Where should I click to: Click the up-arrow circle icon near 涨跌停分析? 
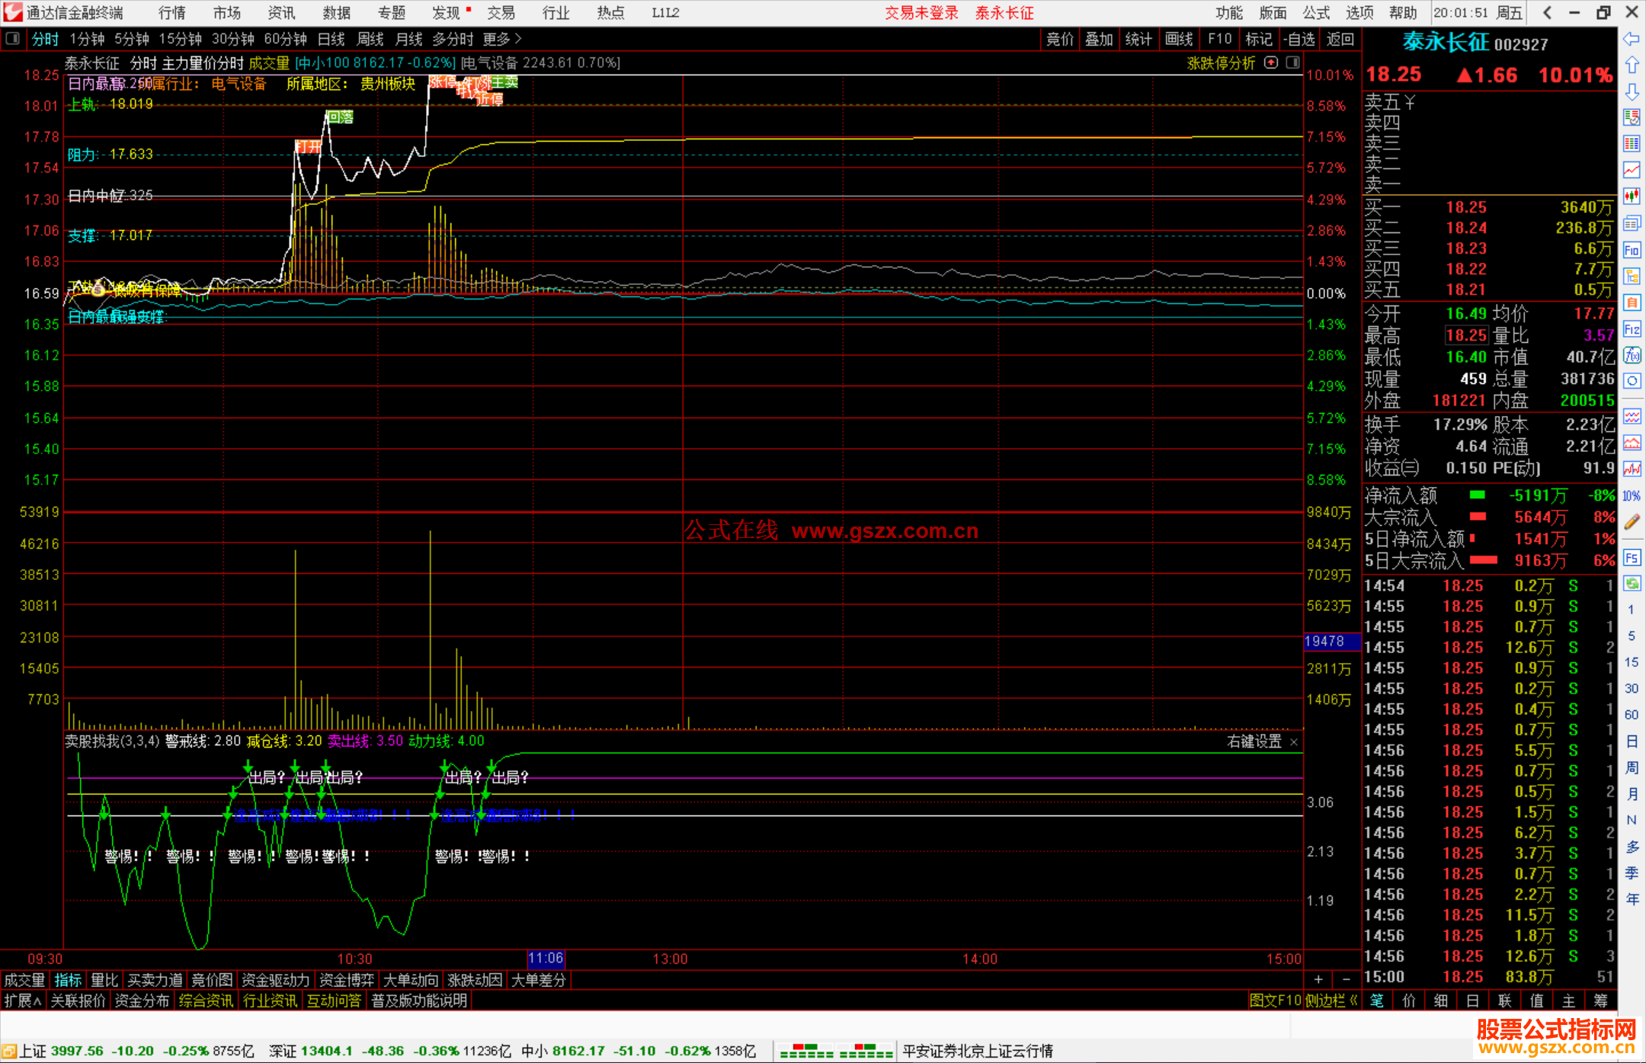click(x=1271, y=62)
